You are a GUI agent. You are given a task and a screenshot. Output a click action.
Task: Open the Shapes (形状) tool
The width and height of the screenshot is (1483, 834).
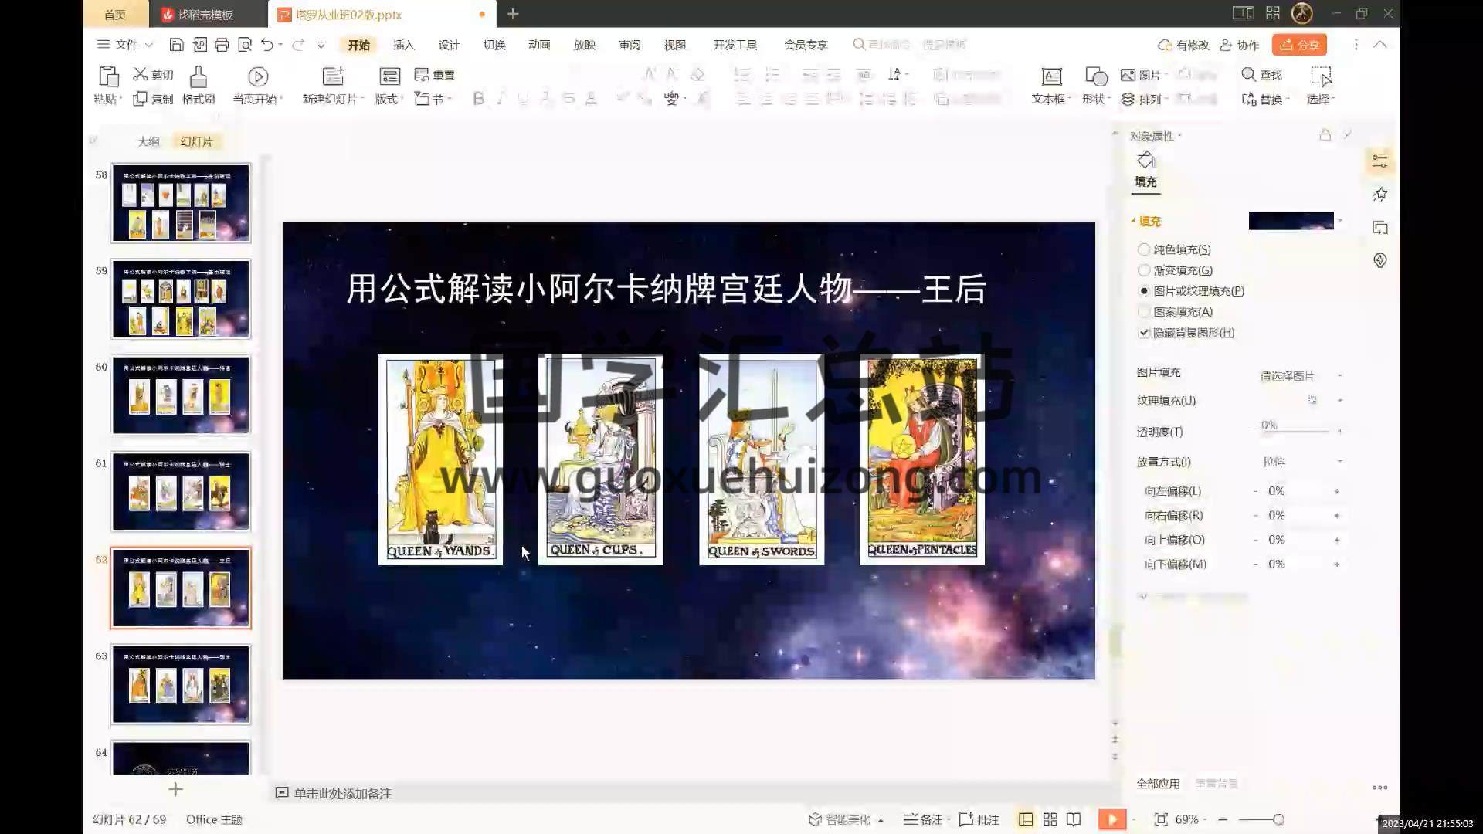click(x=1095, y=76)
